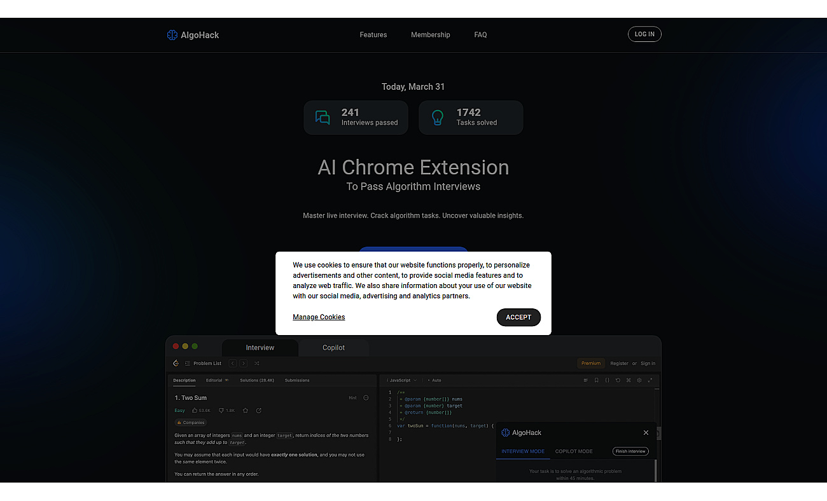Screen dimensions: 827x501
Task: Click the shuffle problem icon in demo
Action: coord(256,364)
